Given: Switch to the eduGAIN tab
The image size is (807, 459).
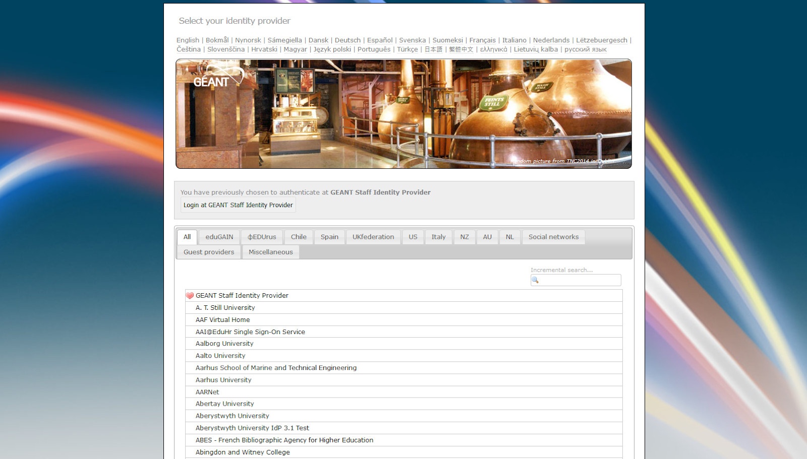Looking at the screenshot, I should point(219,237).
